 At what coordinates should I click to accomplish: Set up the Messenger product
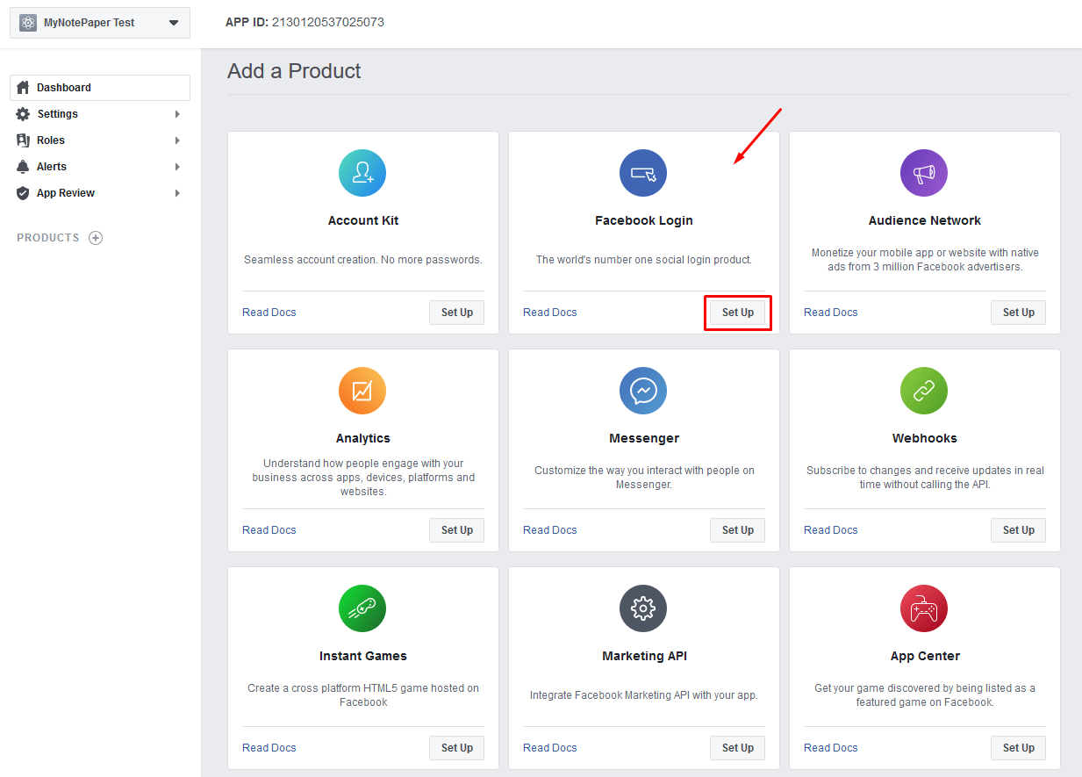tap(737, 530)
